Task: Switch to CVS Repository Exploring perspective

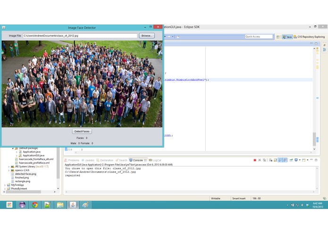Action: [309, 37]
